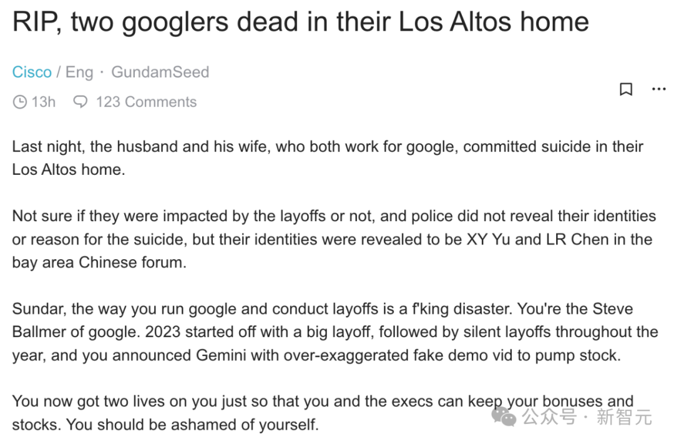The width and height of the screenshot is (674, 444).
Task: Bookmark this post with the bookmark icon
Action: 625,89
